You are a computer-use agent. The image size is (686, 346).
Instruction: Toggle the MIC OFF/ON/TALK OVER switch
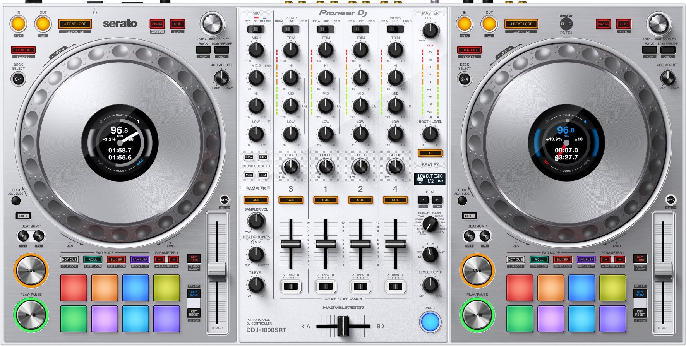pos(256,29)
